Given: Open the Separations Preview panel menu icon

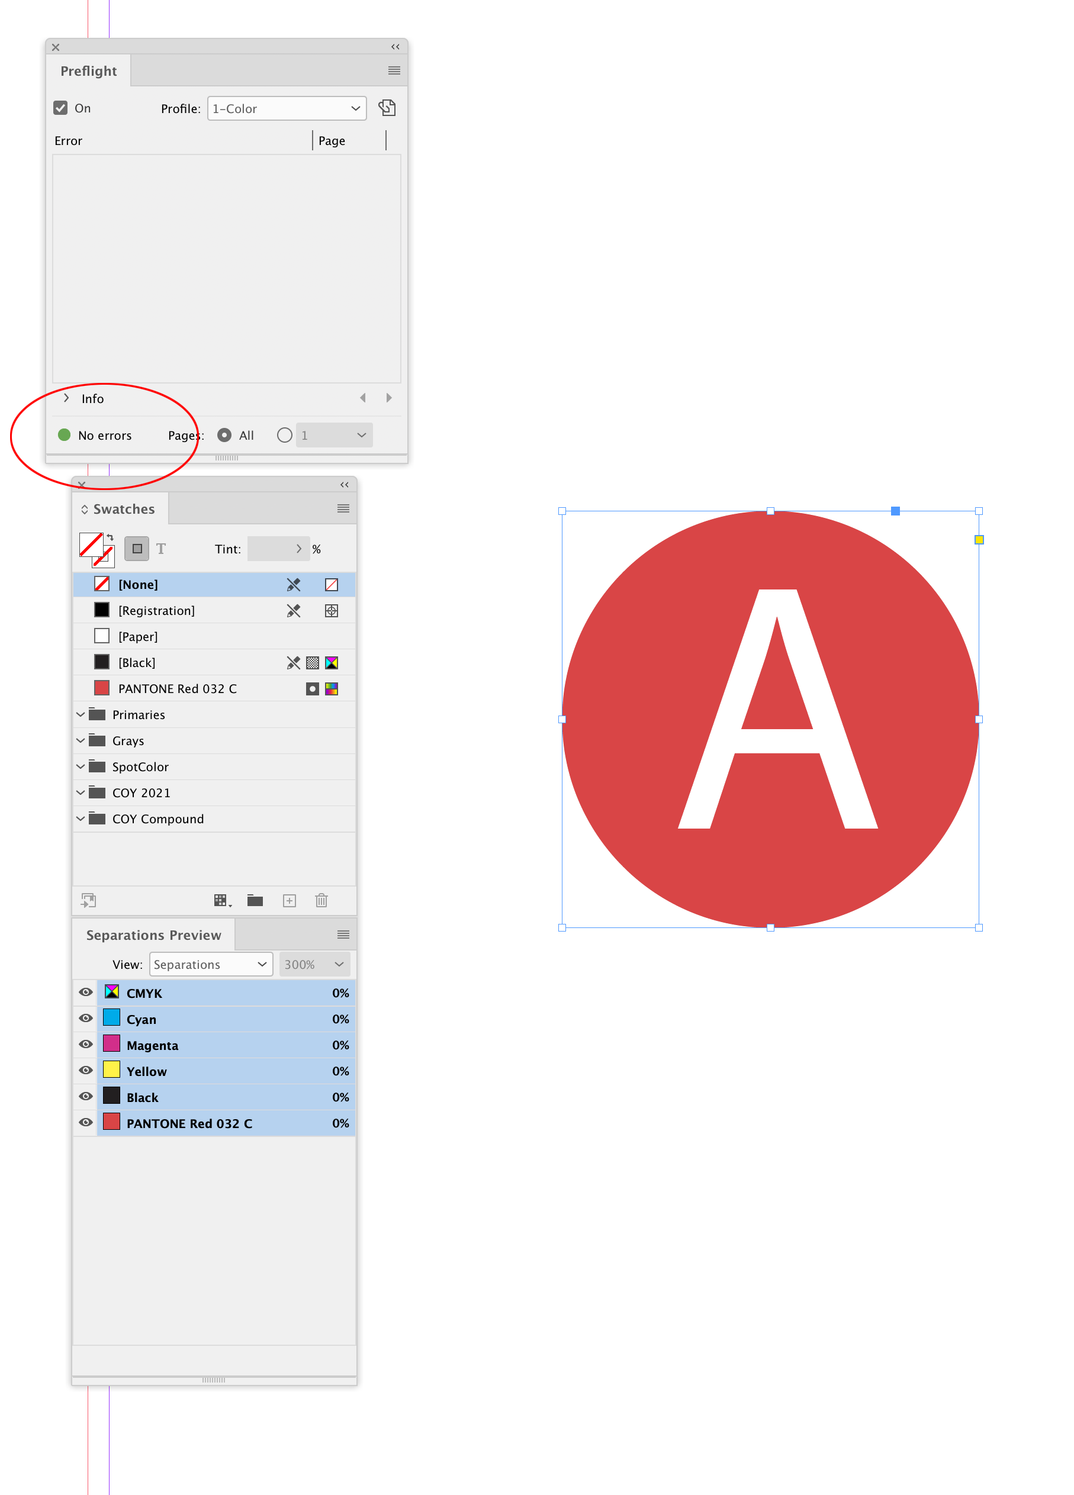Looking at the screenshot, I should click(x=343, y=934).
